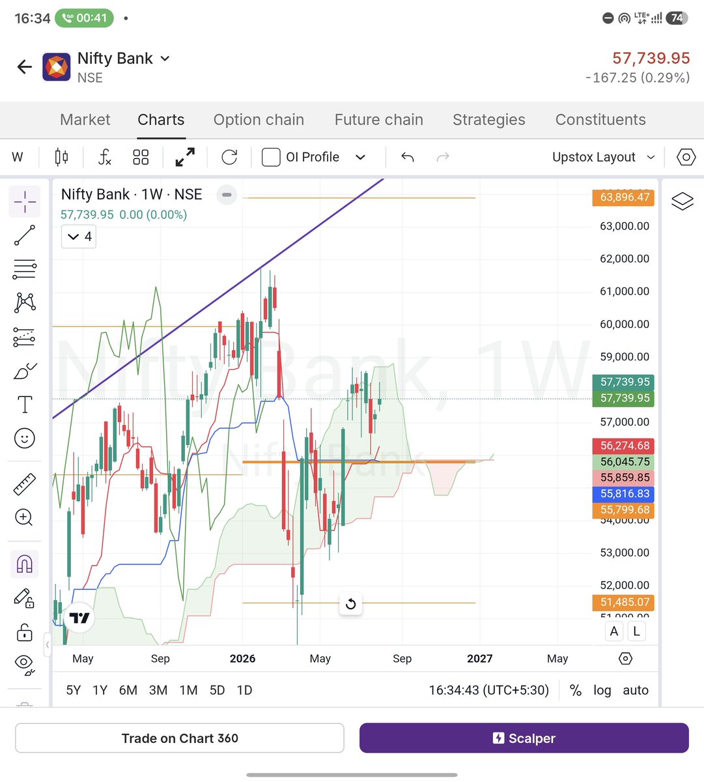Open the indicators fx menu

coord(105,157)
